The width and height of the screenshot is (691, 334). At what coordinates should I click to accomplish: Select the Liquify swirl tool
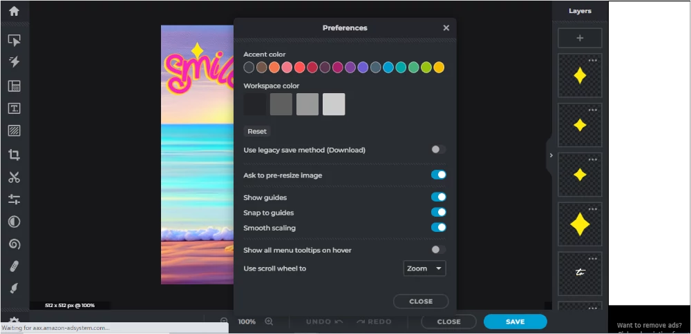coord(14,244)
